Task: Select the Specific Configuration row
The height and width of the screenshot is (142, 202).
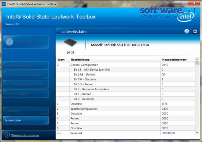Action: pyautogui.click(x=126, y=109)
